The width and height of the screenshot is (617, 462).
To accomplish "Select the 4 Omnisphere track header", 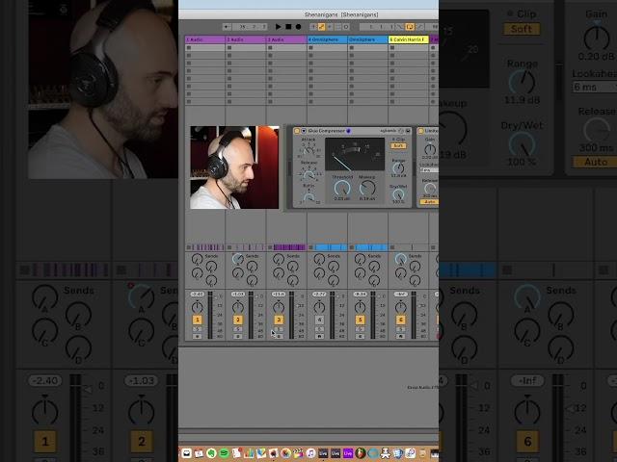I will [328, 39].
